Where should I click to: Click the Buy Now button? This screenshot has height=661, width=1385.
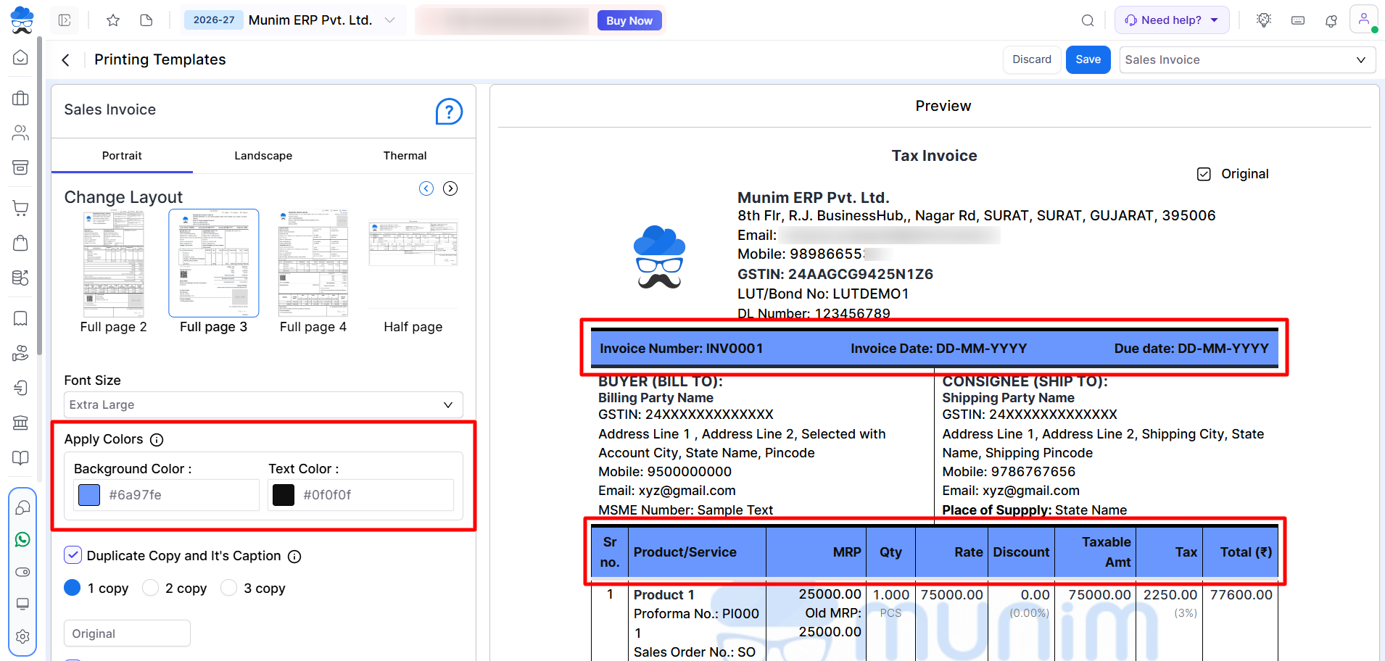tap(629, 20)
